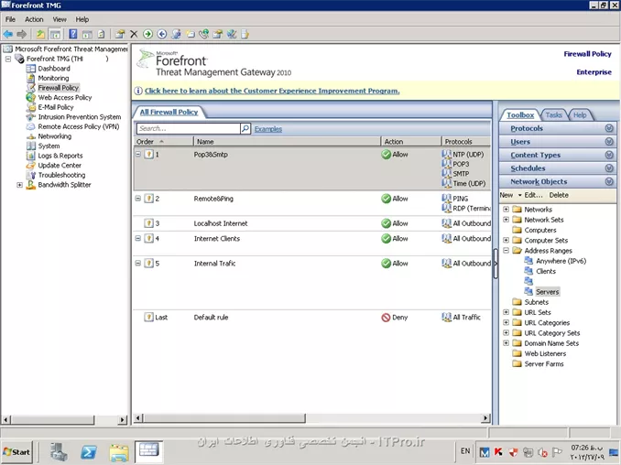Click the Up one level folder icon

coord(40,34)
